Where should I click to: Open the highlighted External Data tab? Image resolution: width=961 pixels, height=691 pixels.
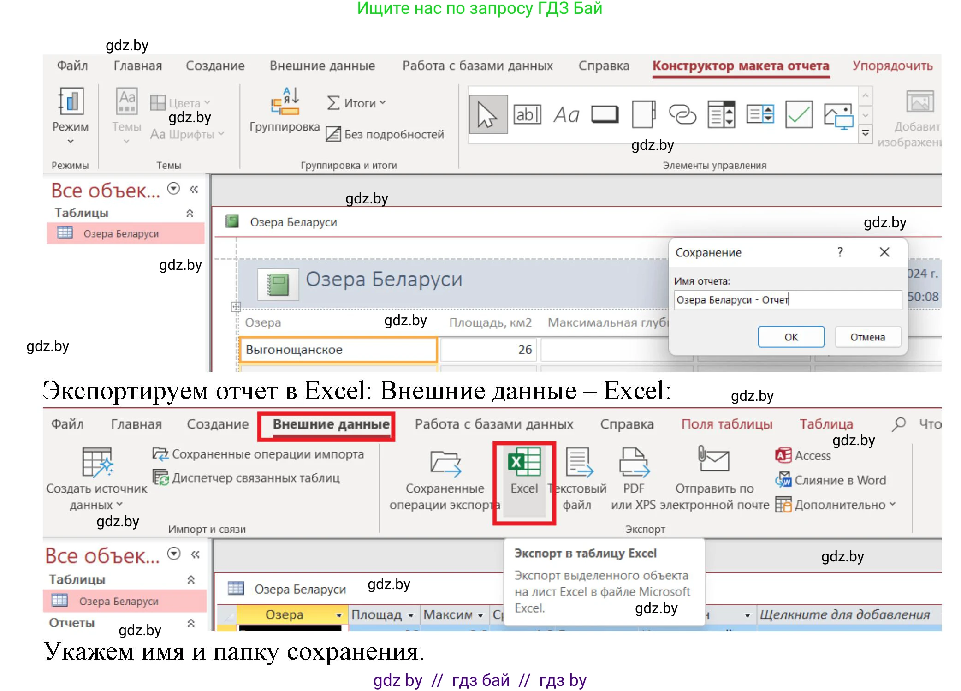click(x=331, y=424)
